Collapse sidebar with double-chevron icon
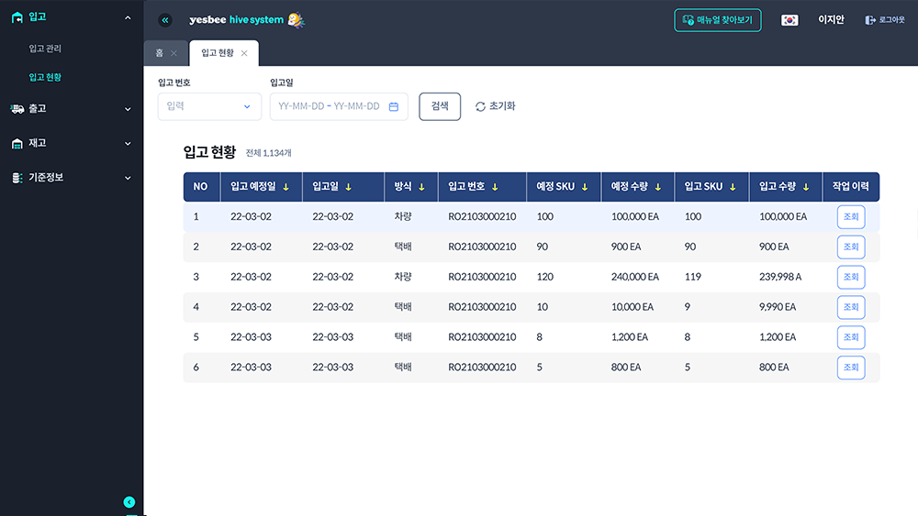918x516 pixels. coord(165,20)
